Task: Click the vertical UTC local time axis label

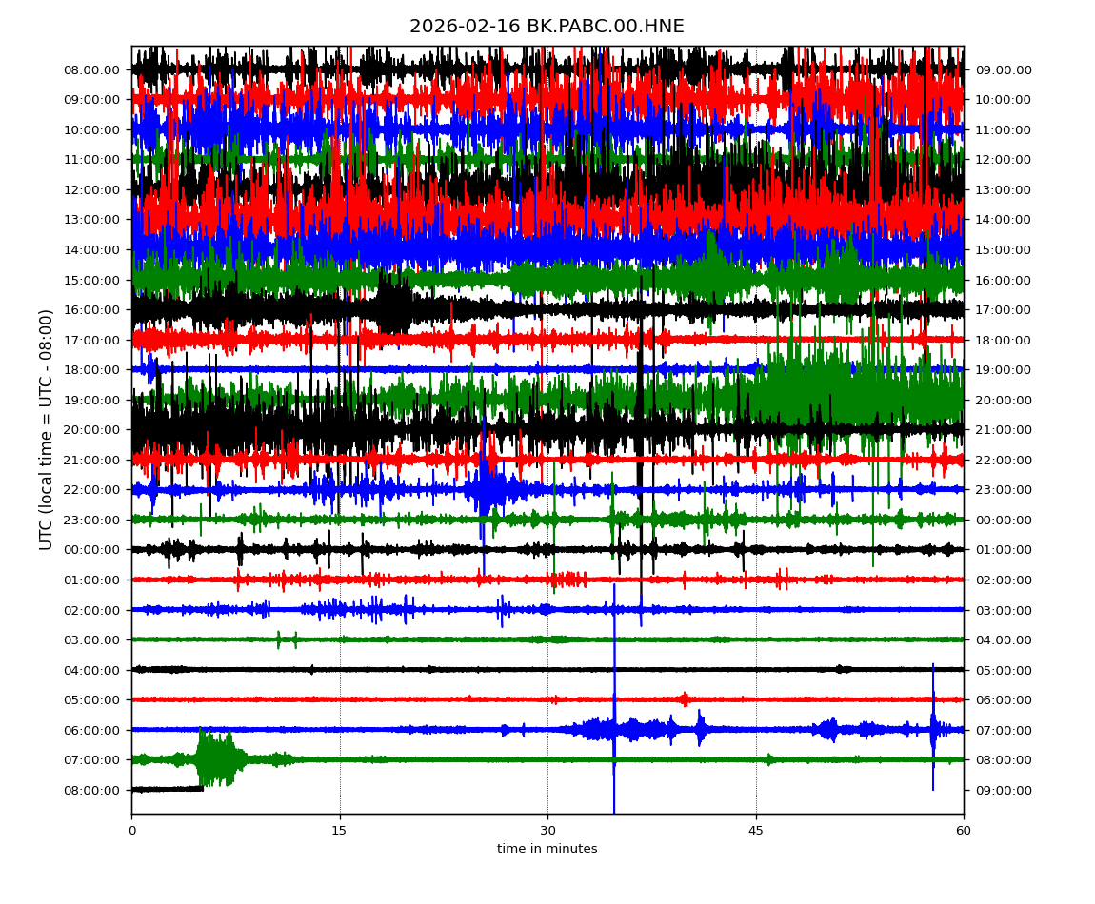Action: coord(47,429)
